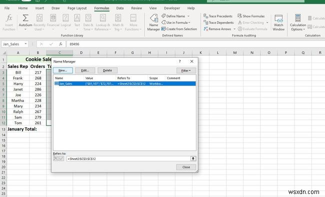
Task: Toggle Show Formulas
Action: point(251,16)
